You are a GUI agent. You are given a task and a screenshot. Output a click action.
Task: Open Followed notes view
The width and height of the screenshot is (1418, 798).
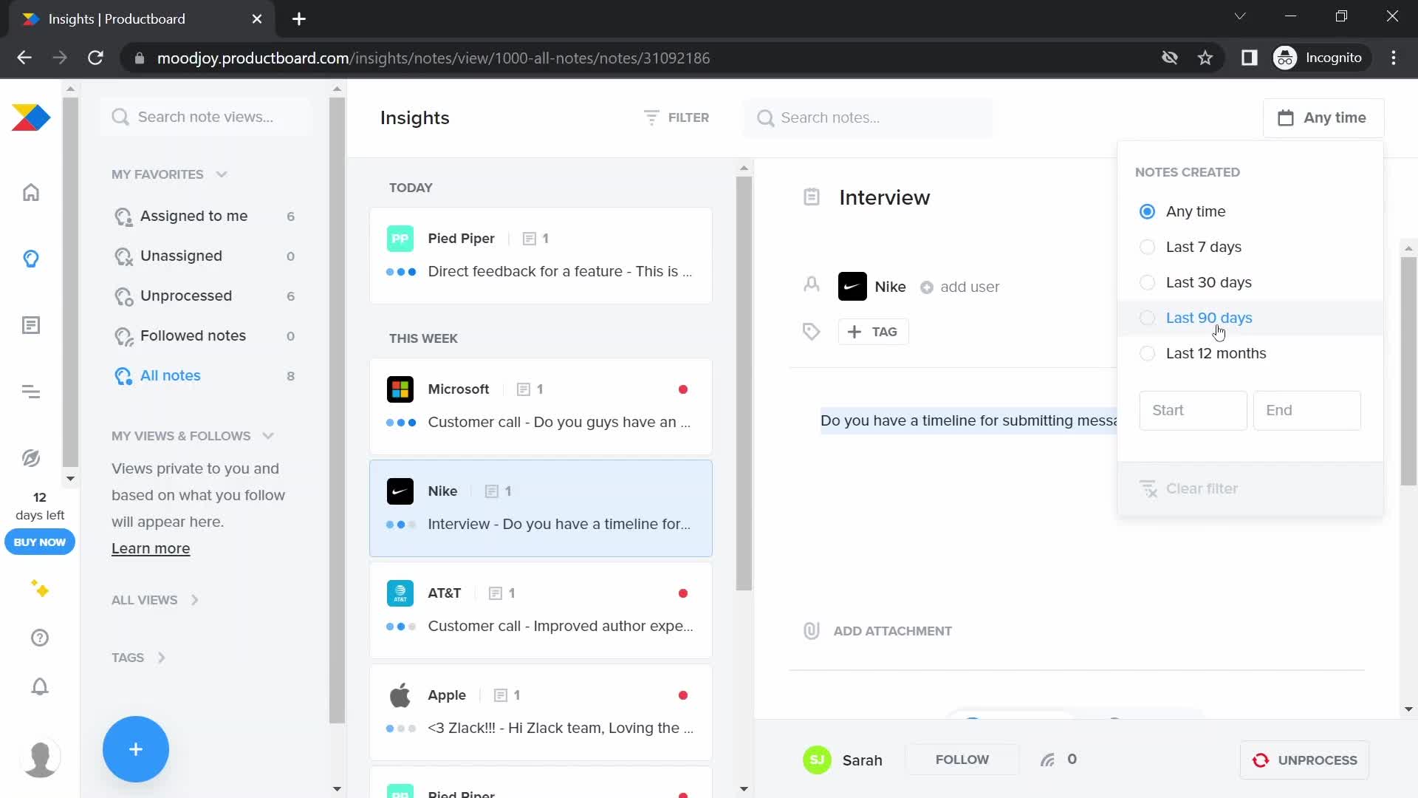[x=205, y=335]
